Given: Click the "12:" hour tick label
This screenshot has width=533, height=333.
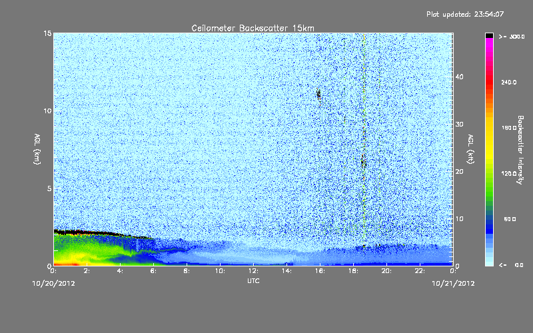Looking at the screenshot, I should (254, 271).
